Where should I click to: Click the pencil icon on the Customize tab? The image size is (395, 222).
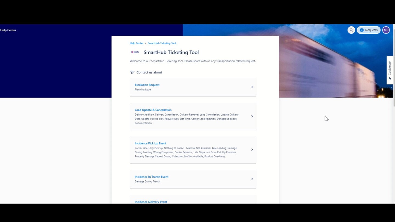click(x=390, y=78)
